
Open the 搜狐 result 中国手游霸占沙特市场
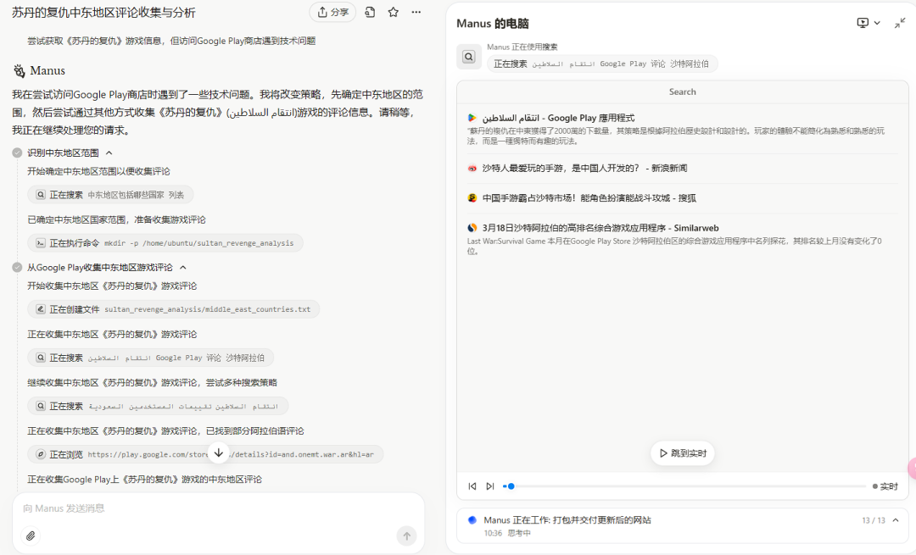589,197
